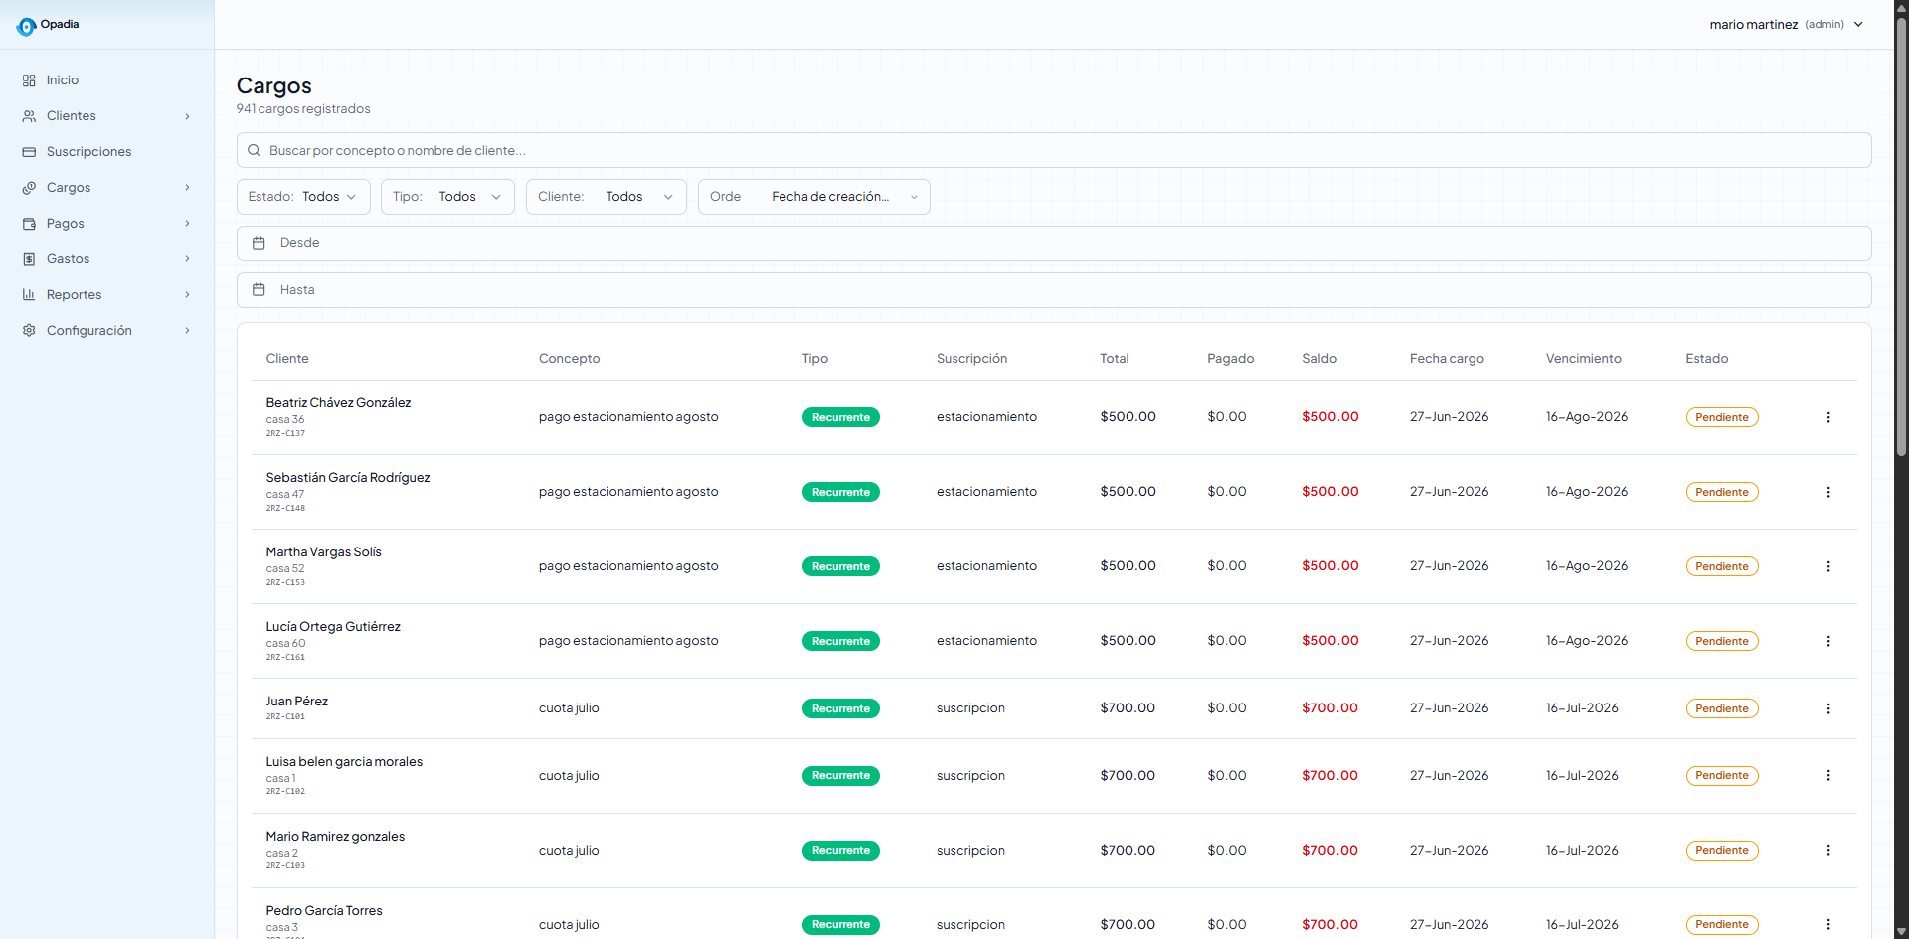The width and height of the screenshot is (1909, 939).
Task: Expand the Pagos submenu chevron
Action: (187, 224)
